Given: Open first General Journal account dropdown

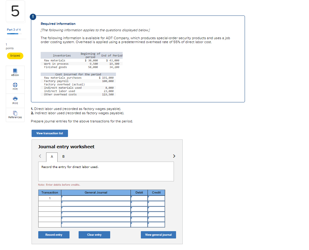Looking at the screenshot, I should click(96, 198).
